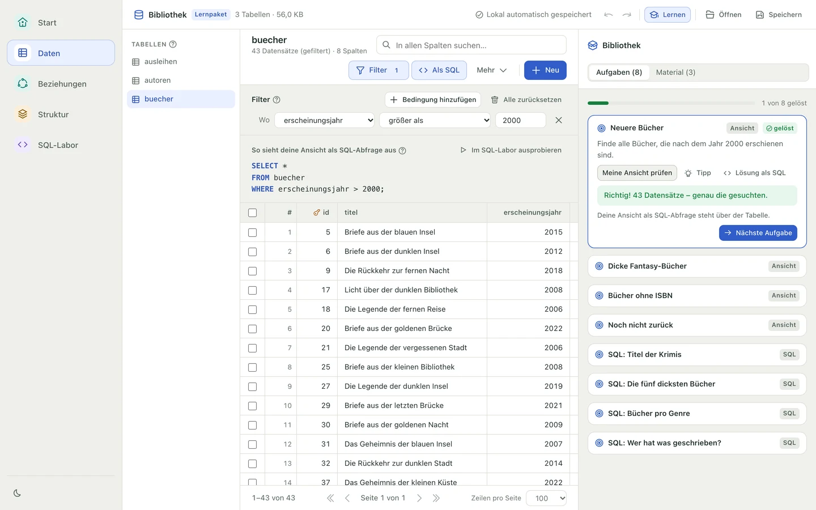Select checkbox for Briefe aus der blauen Insel
816x510 pixels.
253,232
